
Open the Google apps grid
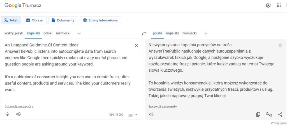tap(279, 5)
